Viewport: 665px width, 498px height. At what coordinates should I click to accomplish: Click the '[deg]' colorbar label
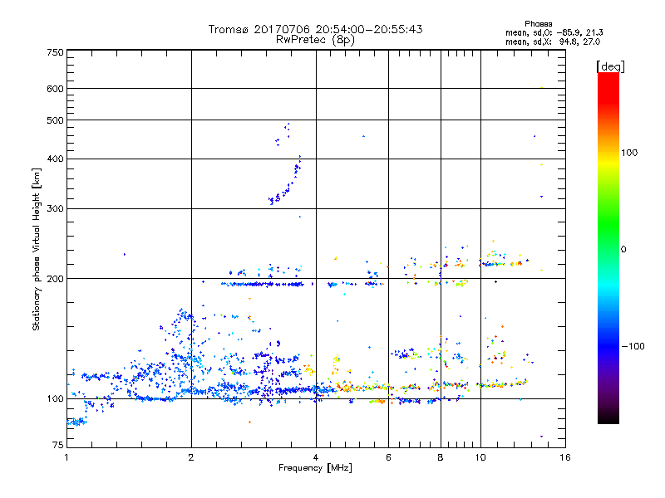pos(610,66)
